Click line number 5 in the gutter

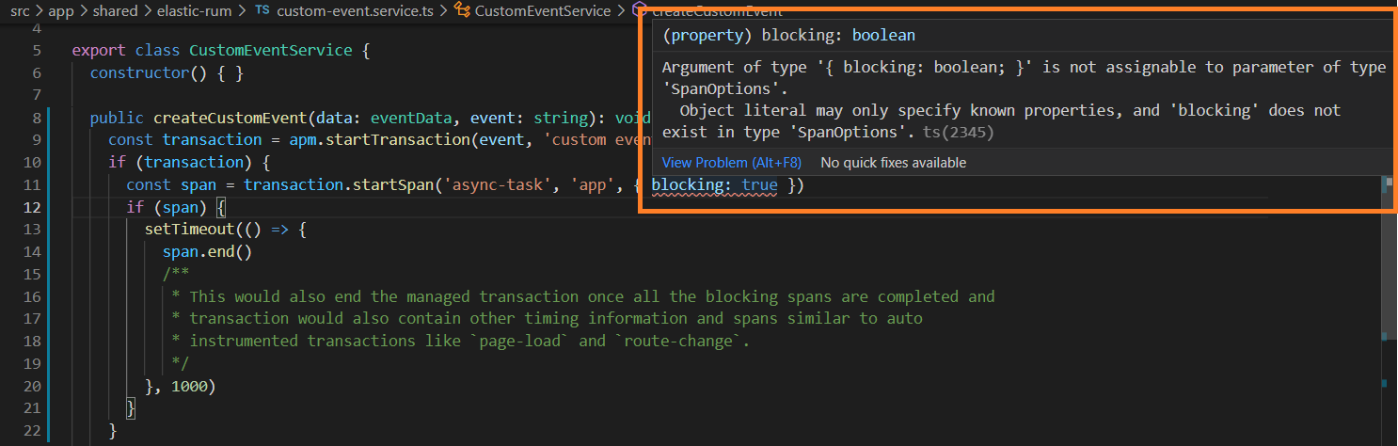pyautogui.click(x=37, y=50)
